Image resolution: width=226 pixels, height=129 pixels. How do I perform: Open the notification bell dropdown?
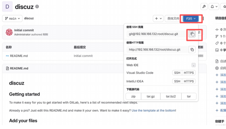click(214, 7)
